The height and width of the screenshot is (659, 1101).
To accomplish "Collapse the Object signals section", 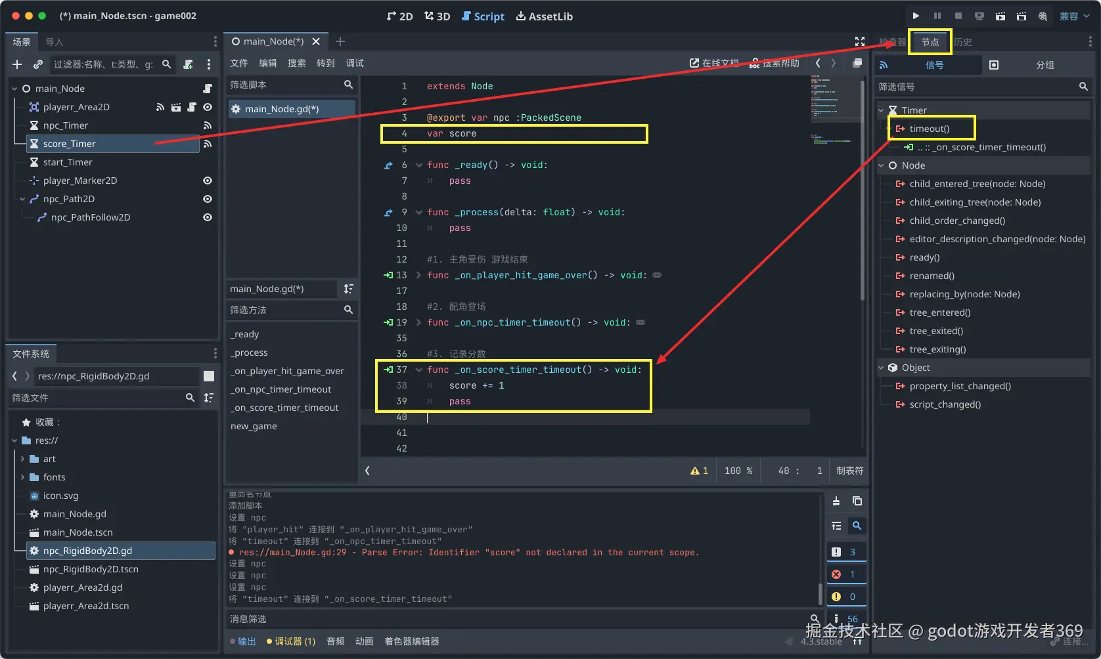I will coord(881,368).
